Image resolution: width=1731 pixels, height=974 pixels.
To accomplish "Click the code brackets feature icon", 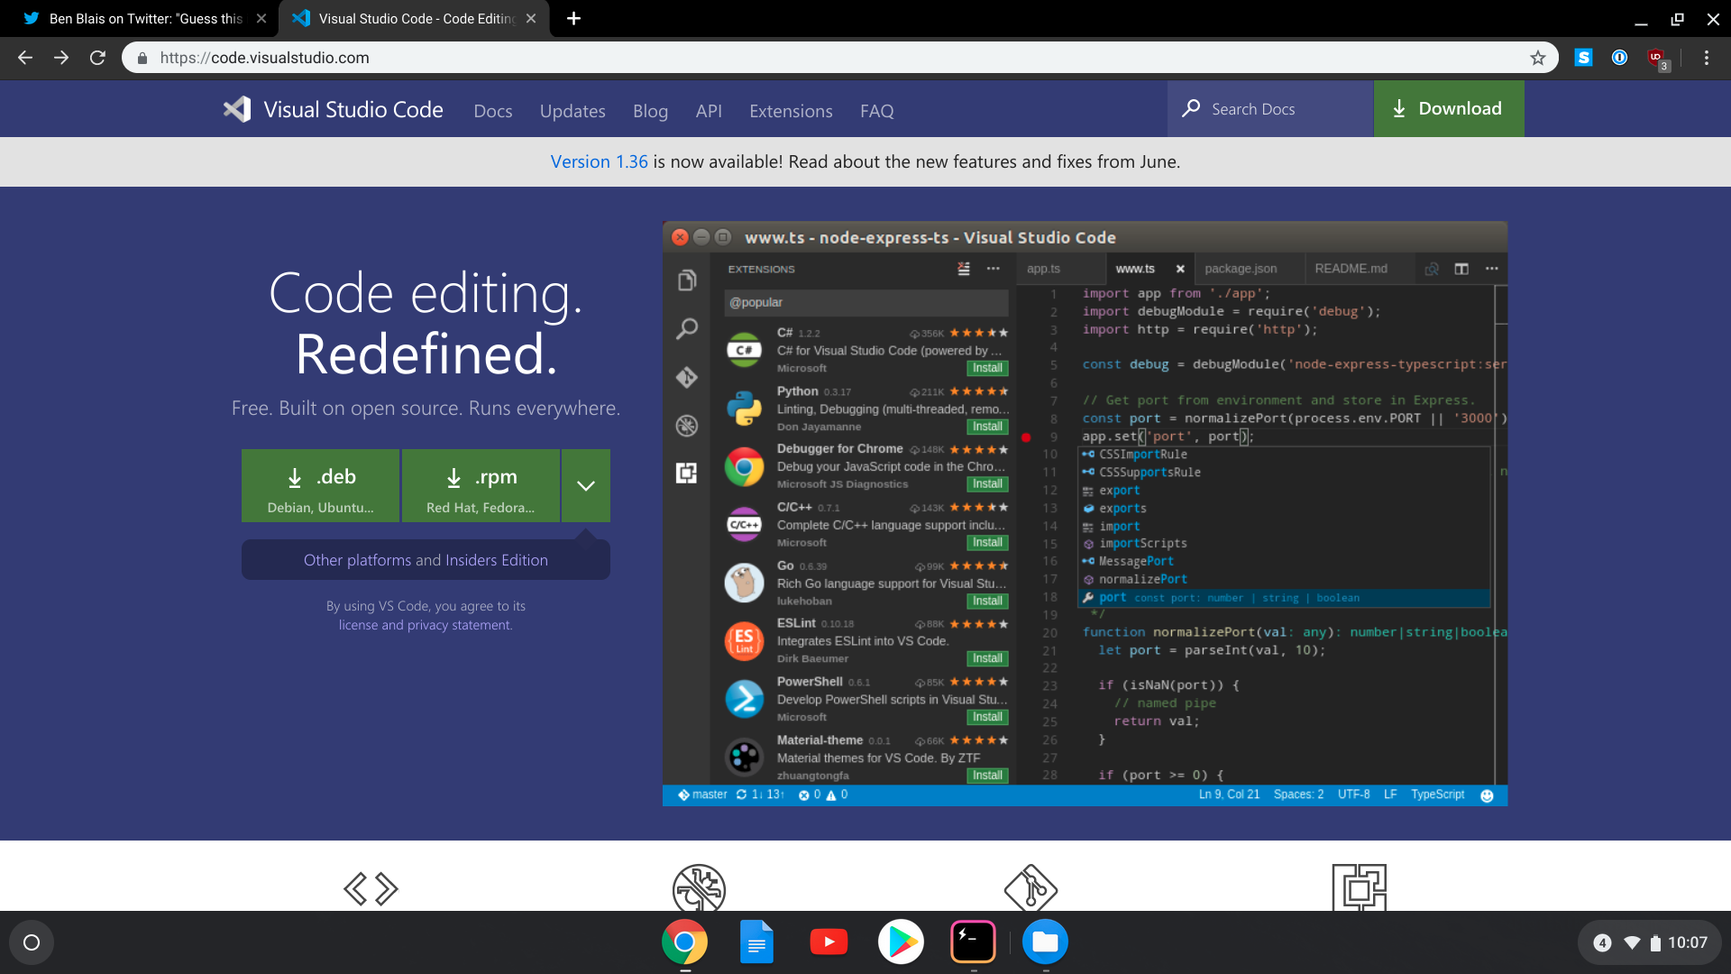I will coord(371,888).
